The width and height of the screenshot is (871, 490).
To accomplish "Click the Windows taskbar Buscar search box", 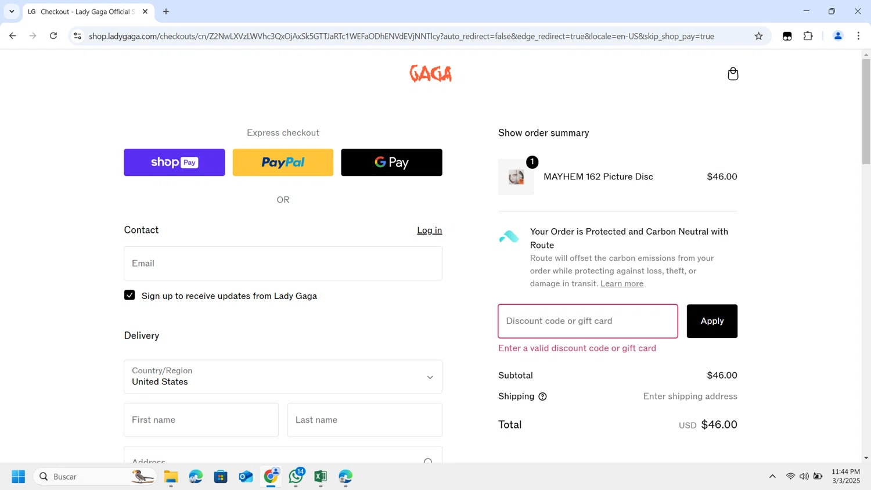I will click(95, 477).
